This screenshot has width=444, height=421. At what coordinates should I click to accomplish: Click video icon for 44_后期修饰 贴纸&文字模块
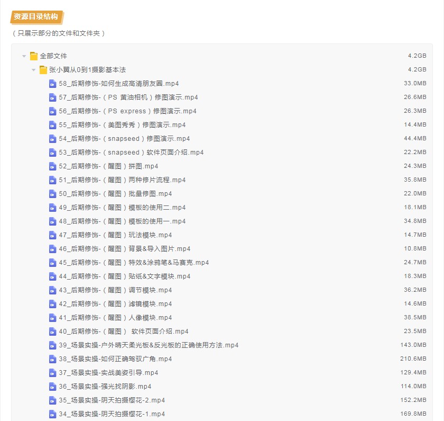(x=53, y=276)
